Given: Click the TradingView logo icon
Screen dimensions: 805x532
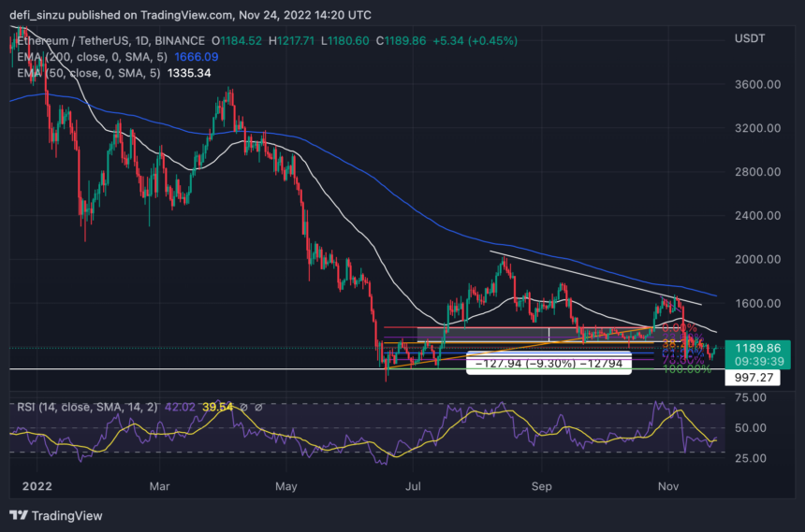Looking at the screenshot, I should click(x=18, y=515).
